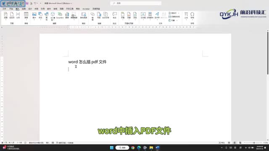Click the taskbar search box
The image size is (269, 151).
pyautogui.click(x=122, y=148)
